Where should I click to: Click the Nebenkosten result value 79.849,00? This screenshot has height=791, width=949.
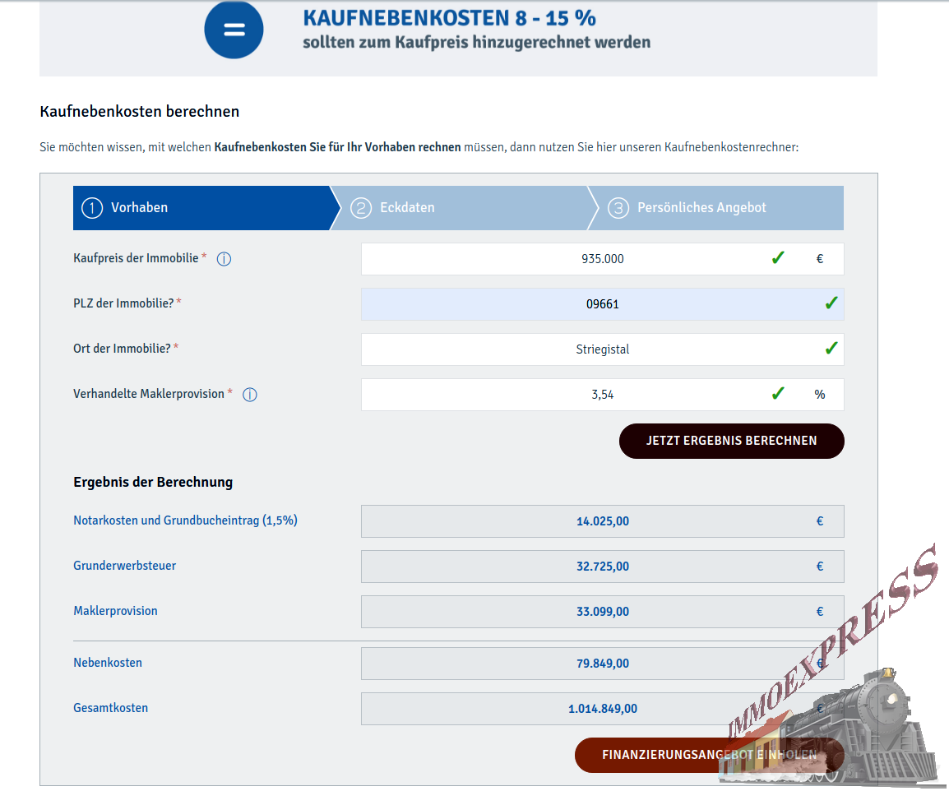click(x=602, y=664)
